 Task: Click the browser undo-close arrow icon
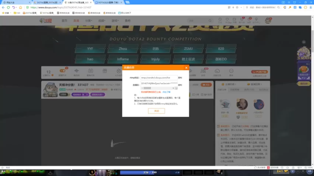point(13,7)
